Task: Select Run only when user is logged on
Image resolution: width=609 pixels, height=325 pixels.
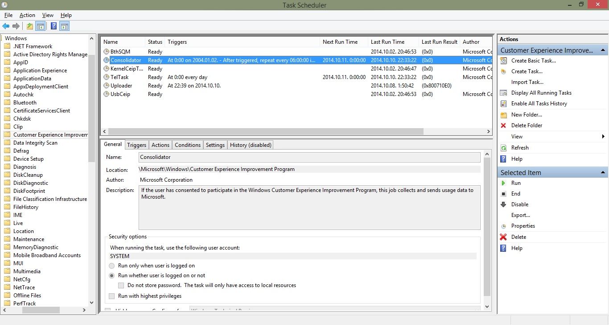Action: click(x=112, y=266)
